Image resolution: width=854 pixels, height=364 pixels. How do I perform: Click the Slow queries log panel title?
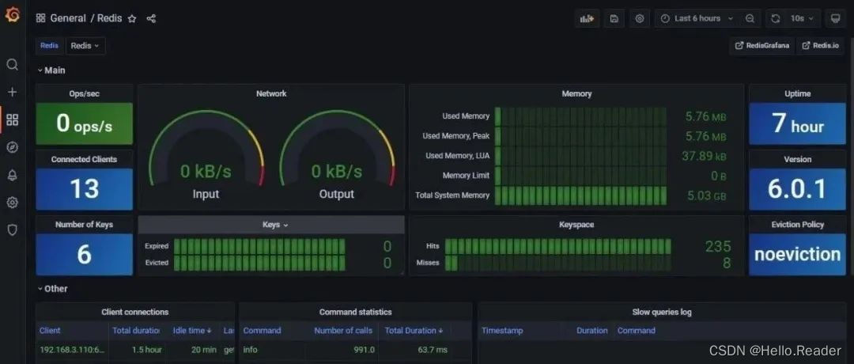662,313
